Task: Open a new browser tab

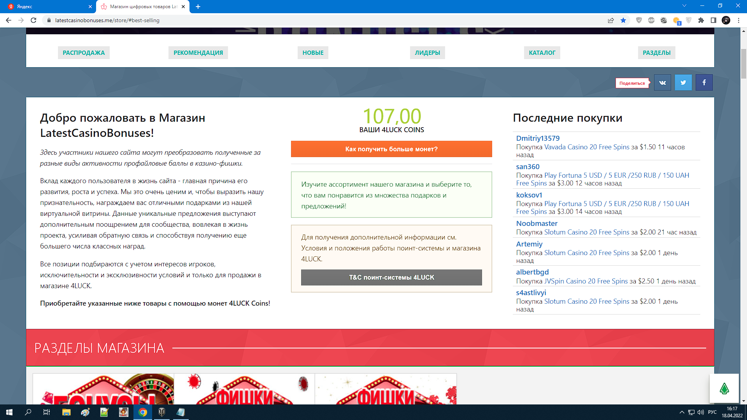Action: pos(198,7)
